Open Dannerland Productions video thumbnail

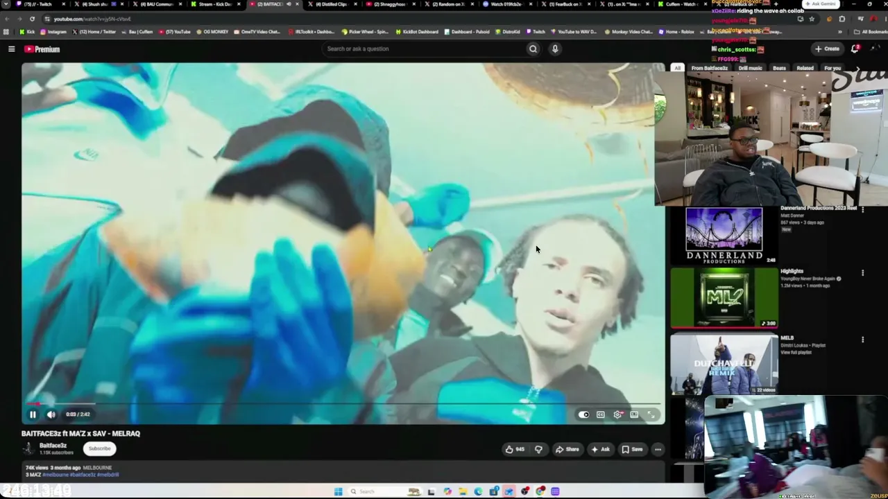point(724,236)
